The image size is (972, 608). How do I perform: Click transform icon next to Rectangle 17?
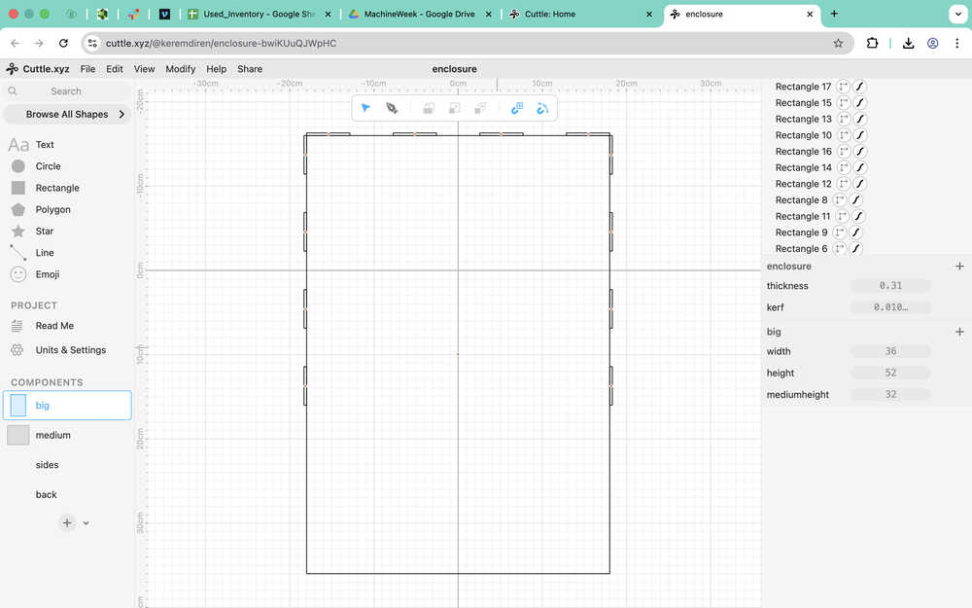(843, 87)
